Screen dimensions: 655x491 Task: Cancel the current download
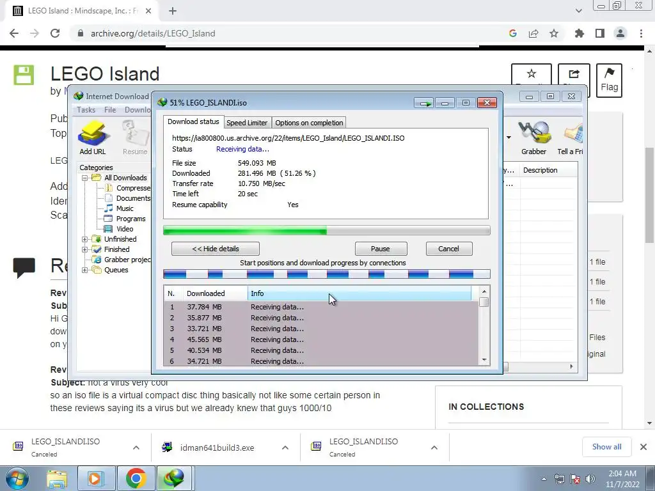coord(448,249)
